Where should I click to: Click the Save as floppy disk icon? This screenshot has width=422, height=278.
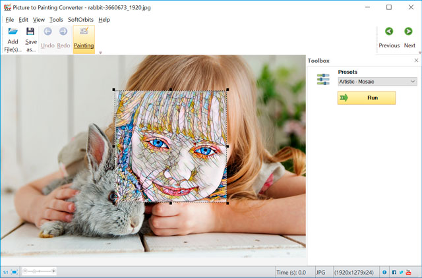click(30, 32)
